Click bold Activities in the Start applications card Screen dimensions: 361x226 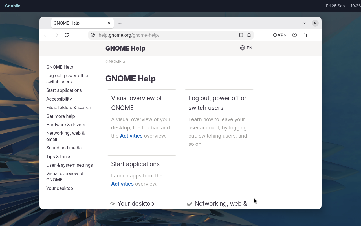tap(122, 184)
